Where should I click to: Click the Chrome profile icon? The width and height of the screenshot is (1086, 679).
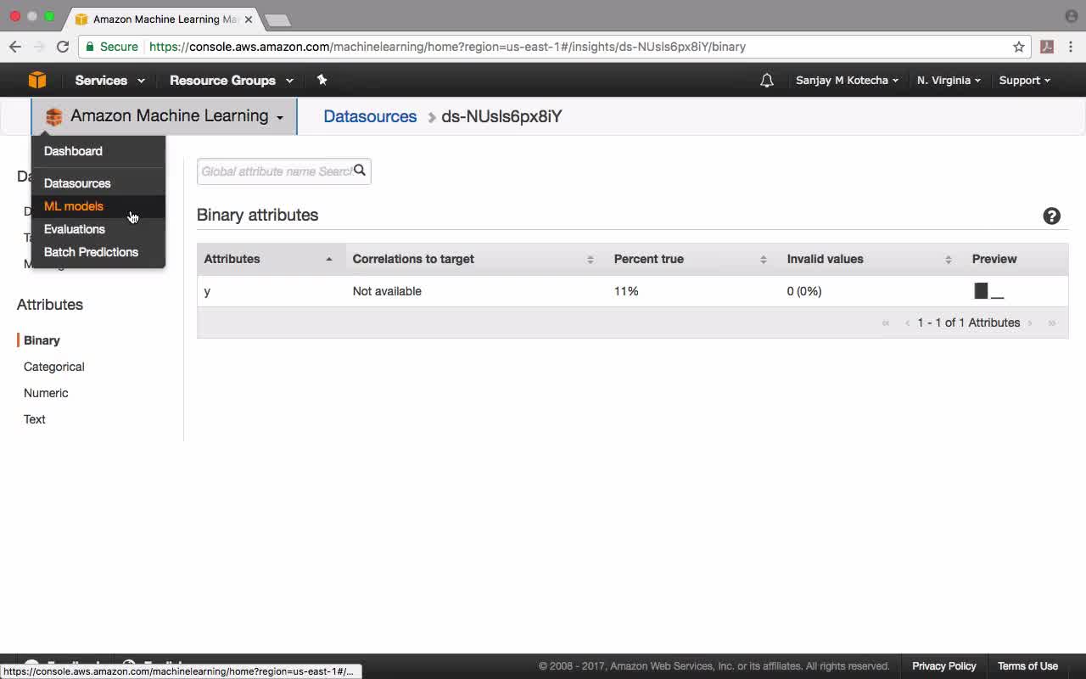click(x=1072, y=16)
